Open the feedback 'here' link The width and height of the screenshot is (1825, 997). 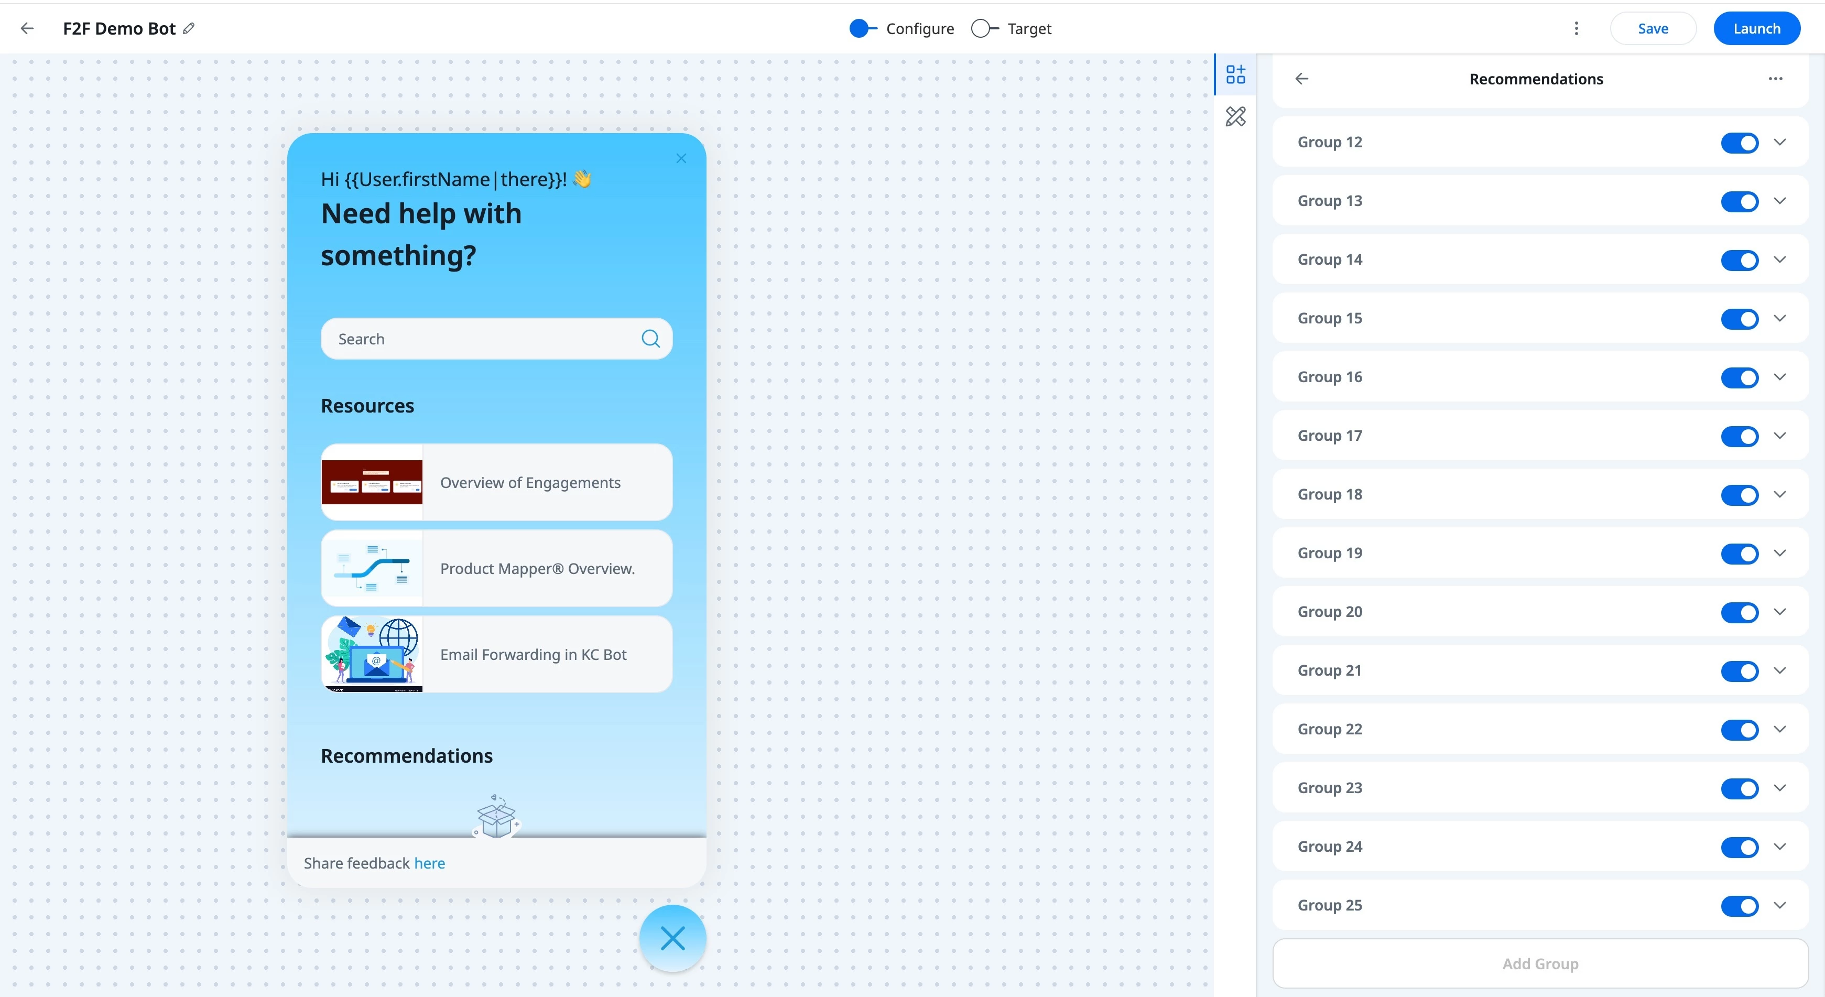(429, 863)
